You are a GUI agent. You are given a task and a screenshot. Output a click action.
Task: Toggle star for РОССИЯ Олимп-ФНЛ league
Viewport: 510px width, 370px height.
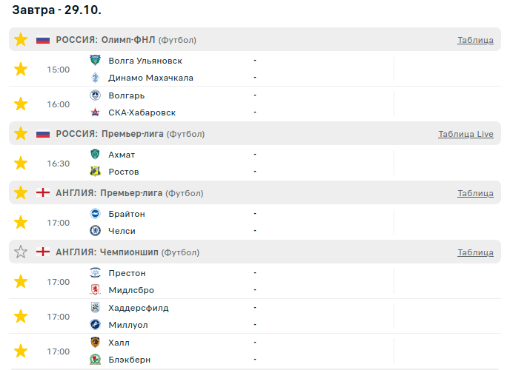21,39
